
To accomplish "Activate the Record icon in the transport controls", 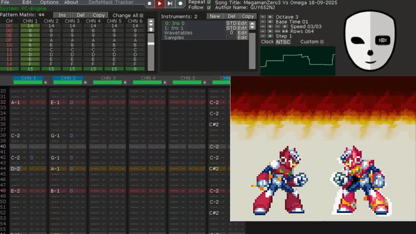I will 181,4.
